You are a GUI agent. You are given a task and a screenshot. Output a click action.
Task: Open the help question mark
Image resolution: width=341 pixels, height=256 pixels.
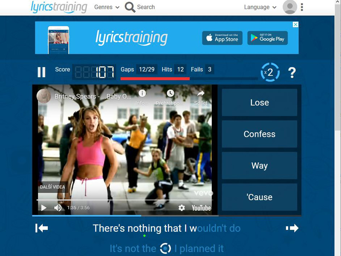point(292,73)
